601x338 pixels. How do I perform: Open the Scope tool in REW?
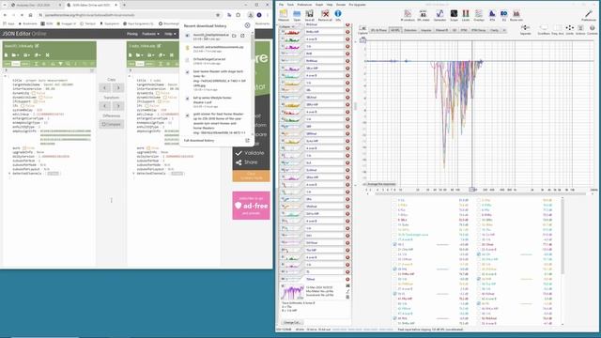tap(454, 15)
